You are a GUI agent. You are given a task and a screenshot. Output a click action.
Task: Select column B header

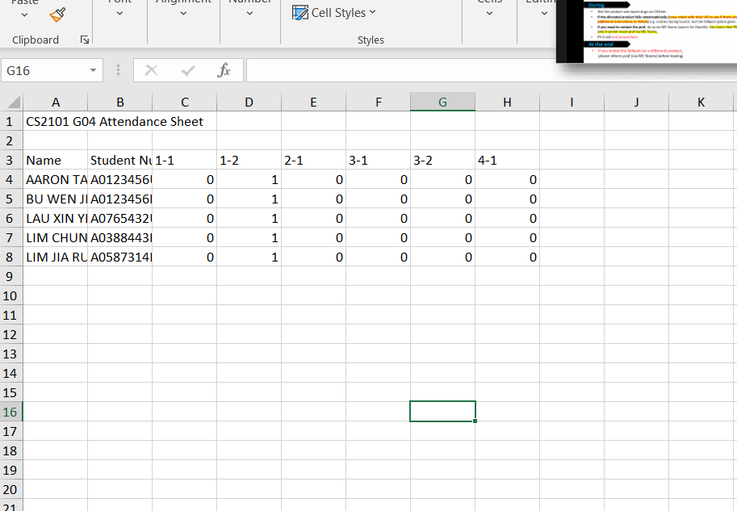[119, 102]
